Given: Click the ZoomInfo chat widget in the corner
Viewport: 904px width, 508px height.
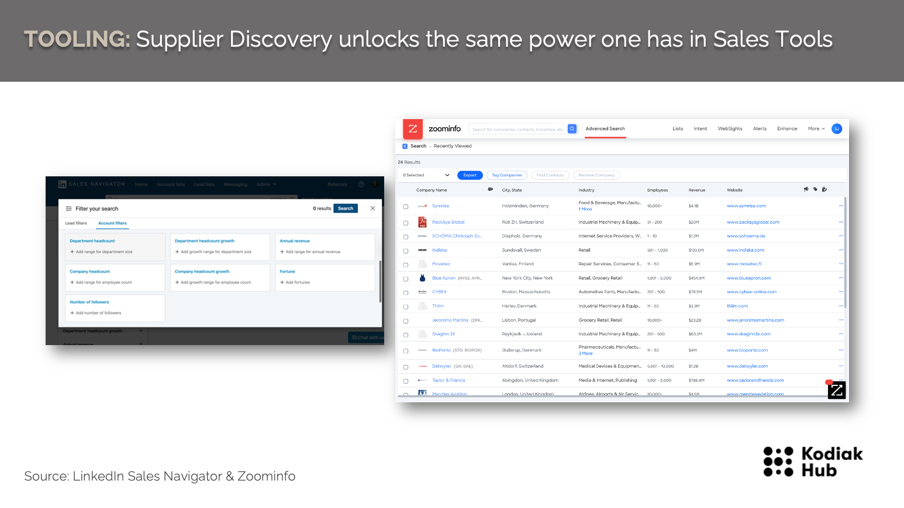Looking at the screenshot, I should point(837,390).
